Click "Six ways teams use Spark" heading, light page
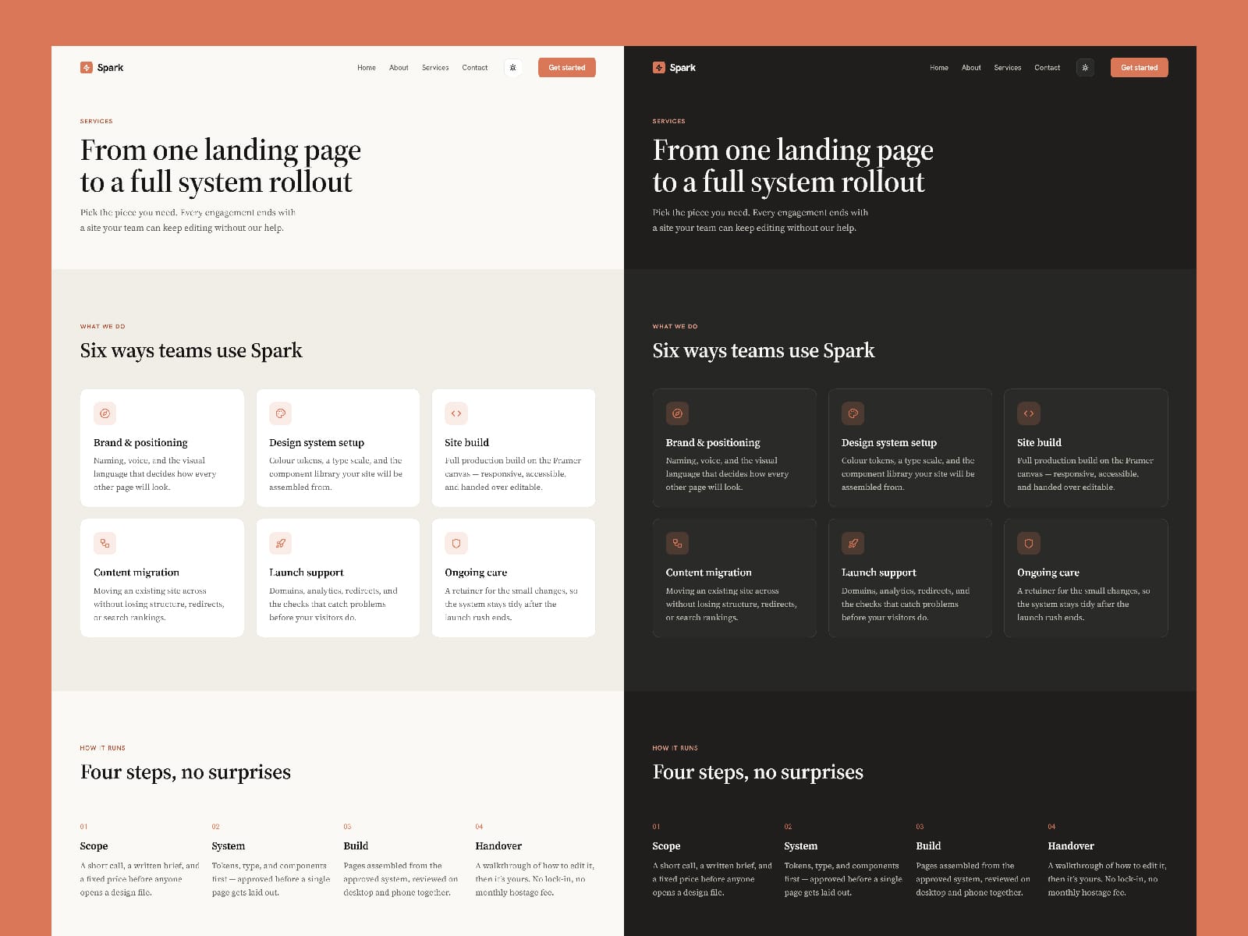 point(191,351)
